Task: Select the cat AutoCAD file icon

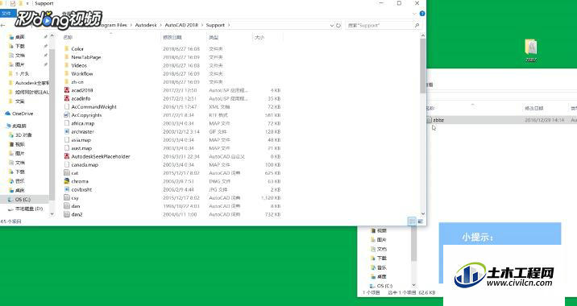Action: coord(67,173)
